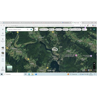The image size is (97, 97).
Task: Open the tab actions dropdown at the left of tab strip
Action: click(x=1, y=23)
